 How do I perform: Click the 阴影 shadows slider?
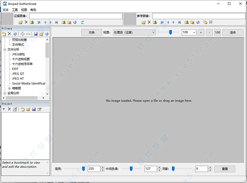tap(173, 169)
